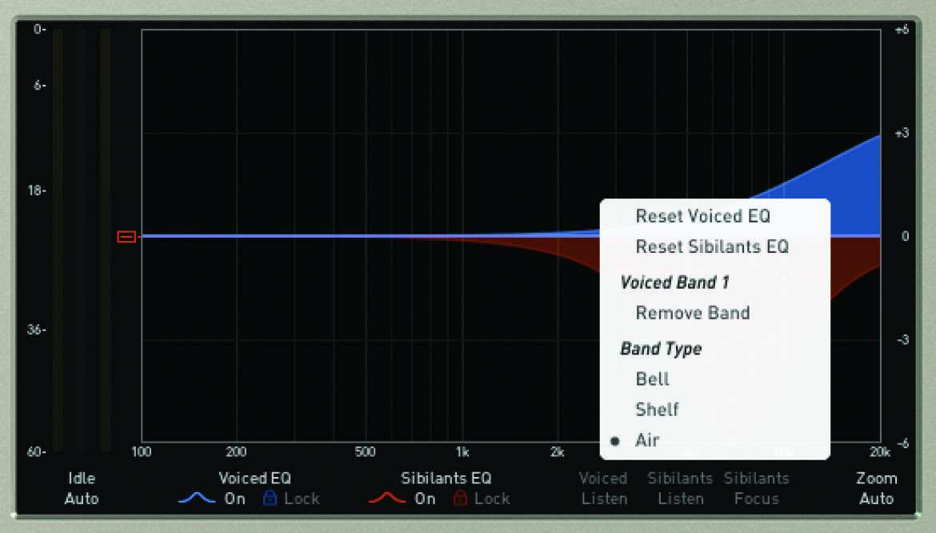Enable Voiced Listen mode
This screenshot has height=533, width=936.
(603, 488)
